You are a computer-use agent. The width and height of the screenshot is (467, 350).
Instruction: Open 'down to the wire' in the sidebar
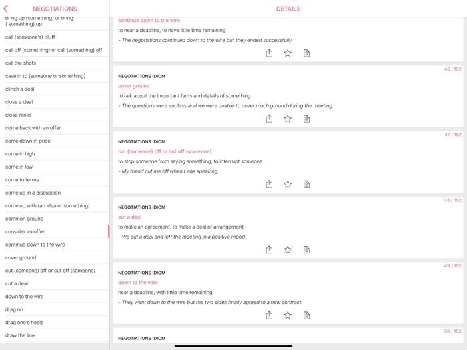point(55,297)
